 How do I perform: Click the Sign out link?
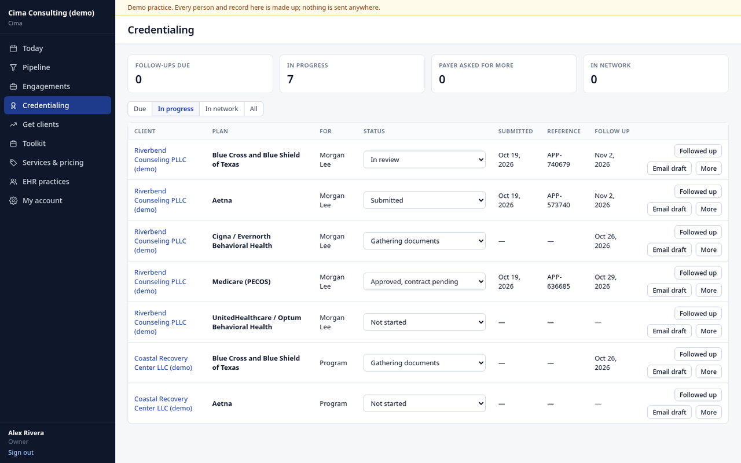(21, 453)
